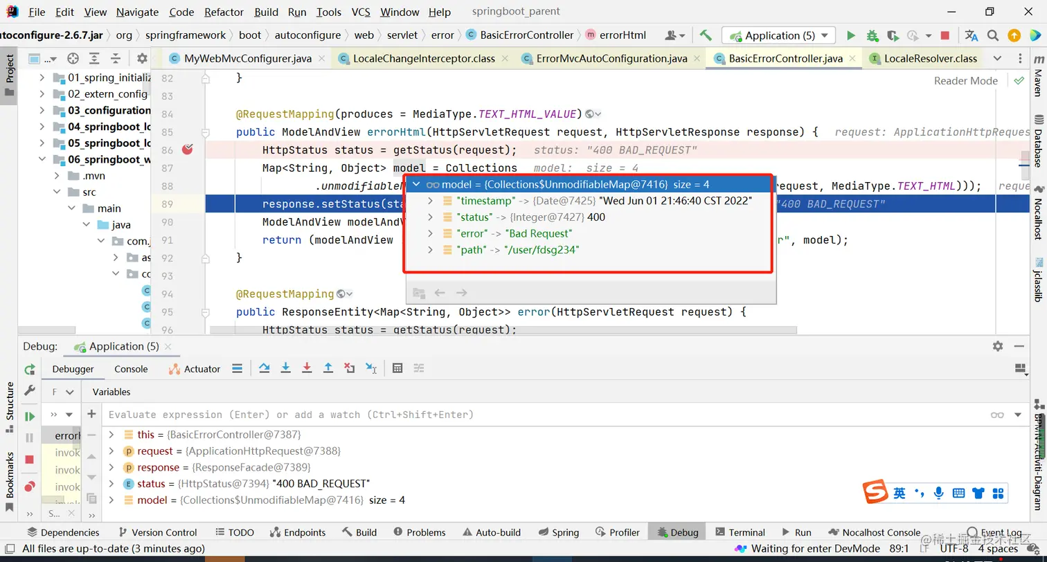
Task: Step out of current method
Action: pyautogui.click(x=328, y=368)
